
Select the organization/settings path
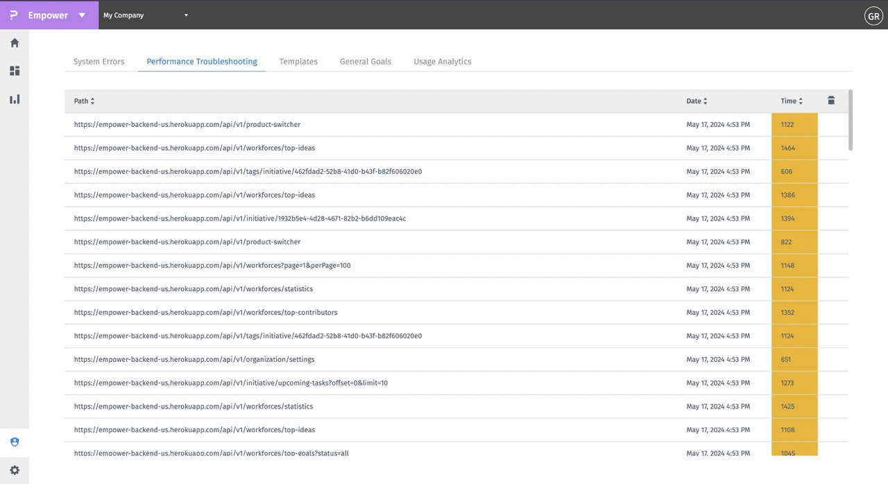(194, 360)
